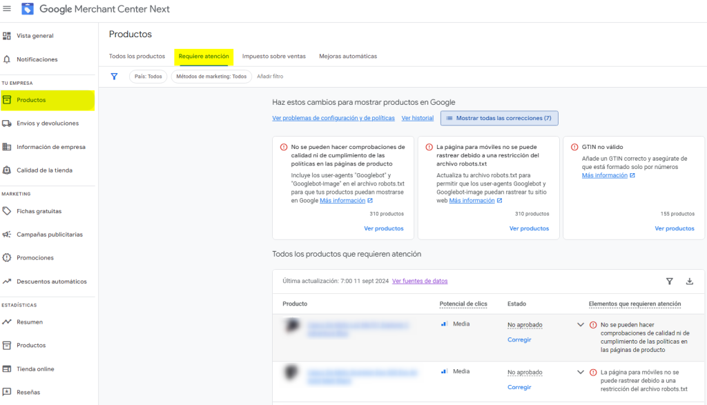Image resolution: width=707 pixels, height=405 pixels.
Task: Open Campañas publicitarias from sidebar
Action: click(x=50, y=235)
